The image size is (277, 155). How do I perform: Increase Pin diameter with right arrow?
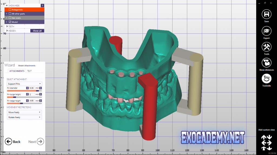pos(41,88)
